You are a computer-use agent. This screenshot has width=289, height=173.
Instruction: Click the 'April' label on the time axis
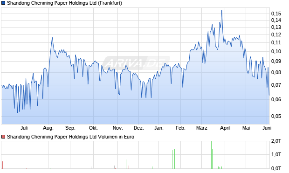[x=225, y=128]
